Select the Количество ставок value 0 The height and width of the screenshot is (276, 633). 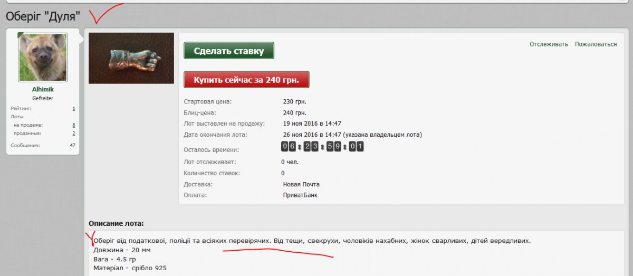coord(283,173)
